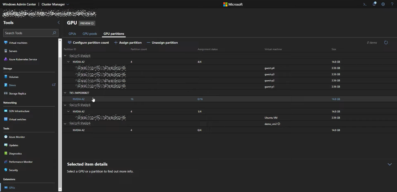
Task: Open Storage Replica tool
Action: [x=17, y=93]
